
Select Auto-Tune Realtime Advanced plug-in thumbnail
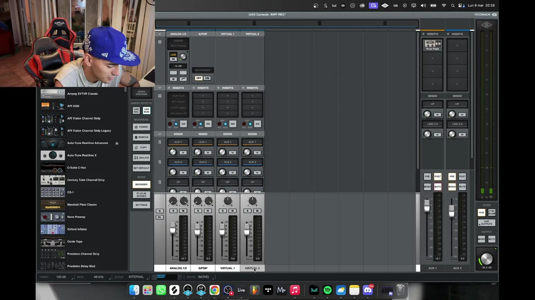[53, 143]
